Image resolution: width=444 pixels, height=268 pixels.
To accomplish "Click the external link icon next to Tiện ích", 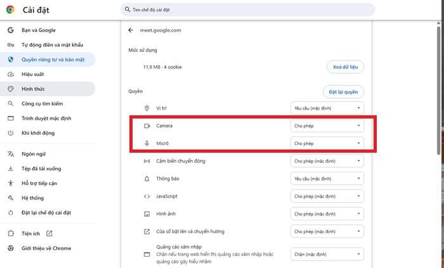I will point(49,233).
